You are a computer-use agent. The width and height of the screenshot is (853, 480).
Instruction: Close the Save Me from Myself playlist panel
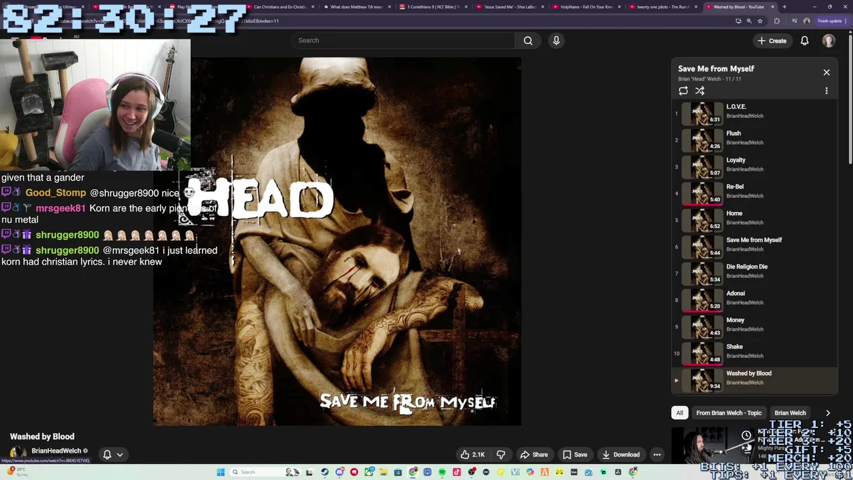[x=826, y=72]
